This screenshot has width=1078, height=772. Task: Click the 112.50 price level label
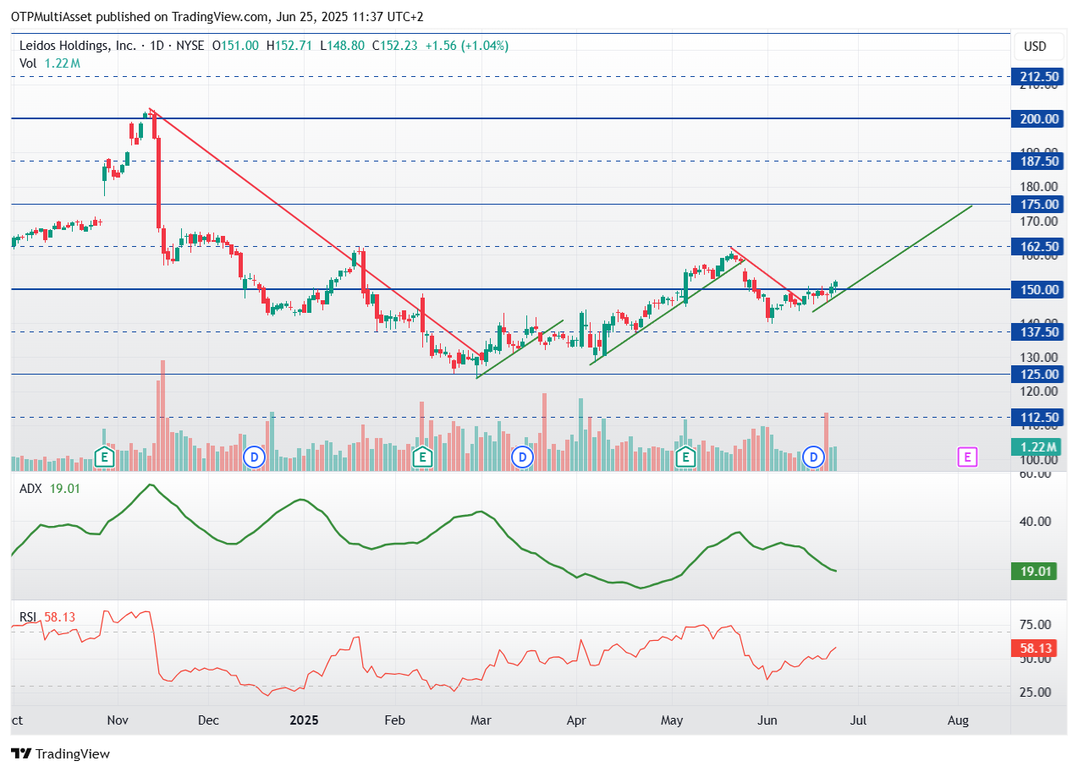(x=1037, y=417)
